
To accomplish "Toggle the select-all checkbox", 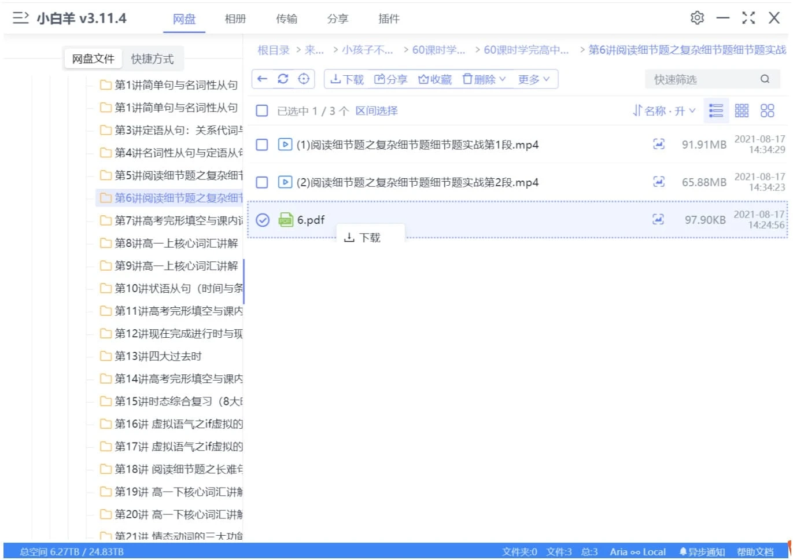I will [262, 110].
